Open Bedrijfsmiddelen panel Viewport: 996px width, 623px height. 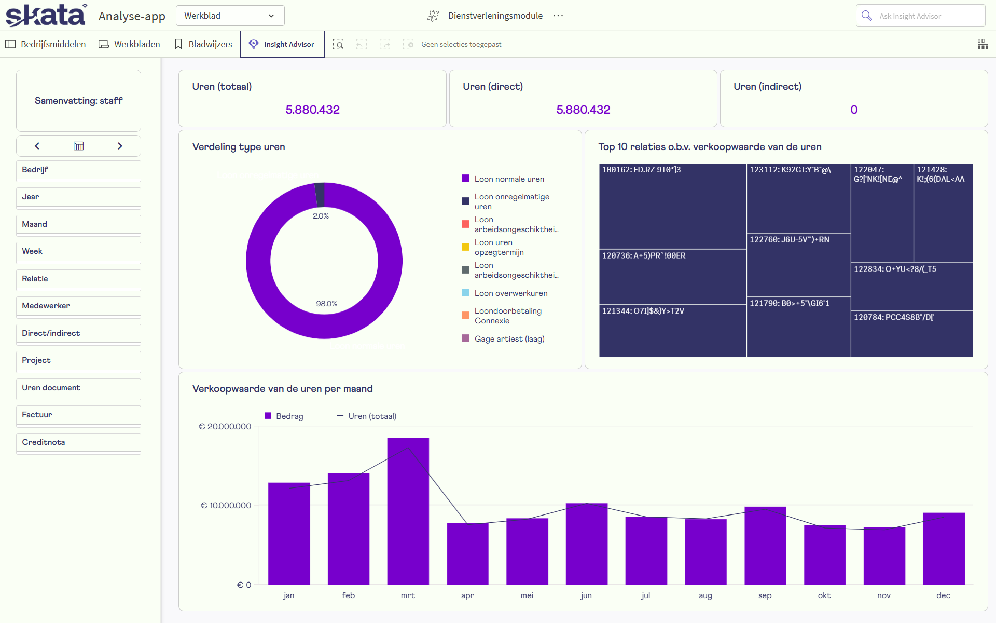click(46, 44)
